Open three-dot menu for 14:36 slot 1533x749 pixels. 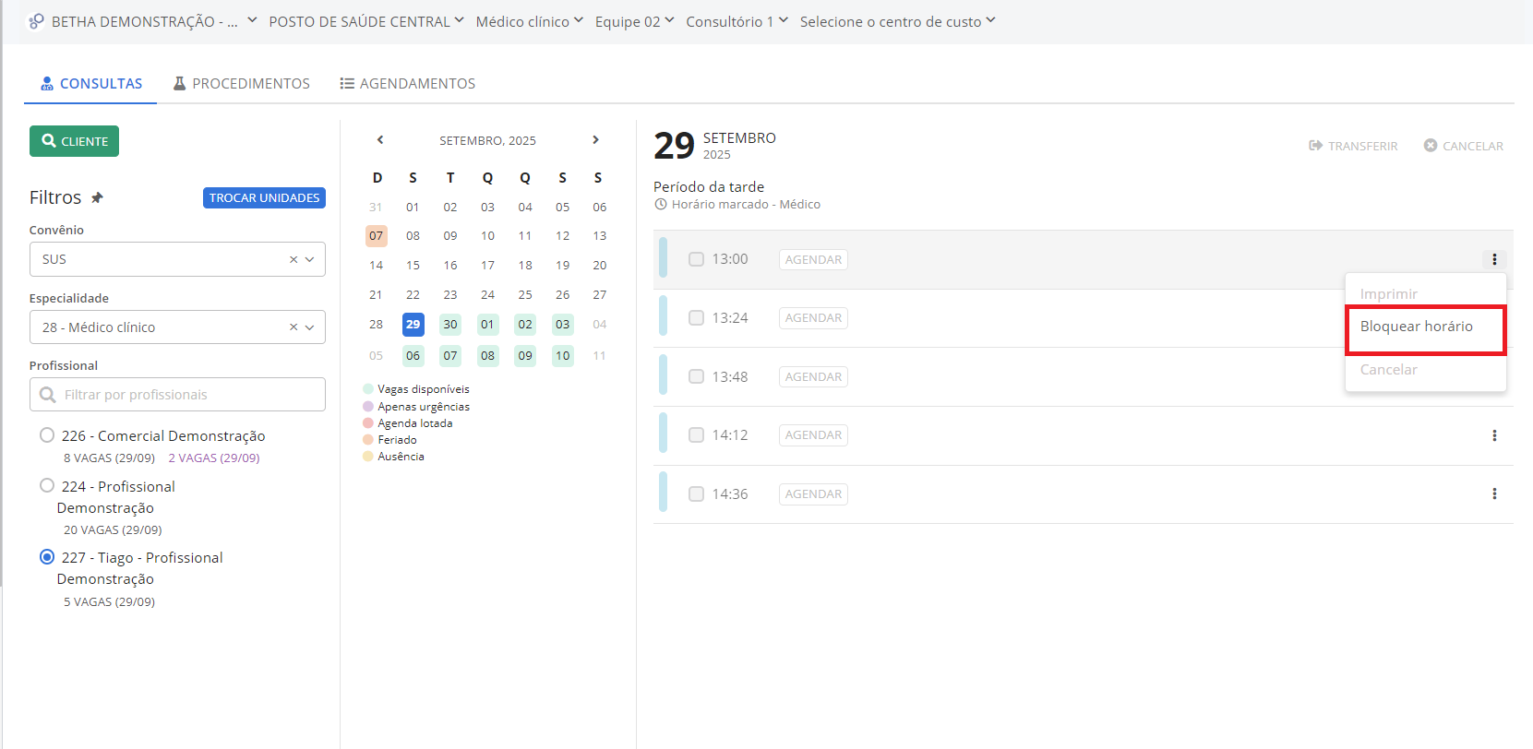[1494, 494]
